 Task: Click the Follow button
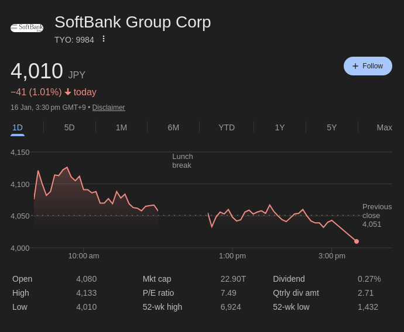click(x=368, y=66)
